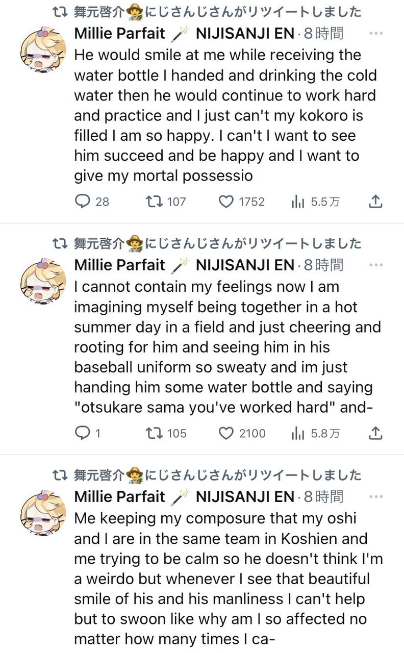This screenshot has width=404, height=653.
Task: Open more options on the second tweet
Action: [375, 265]
